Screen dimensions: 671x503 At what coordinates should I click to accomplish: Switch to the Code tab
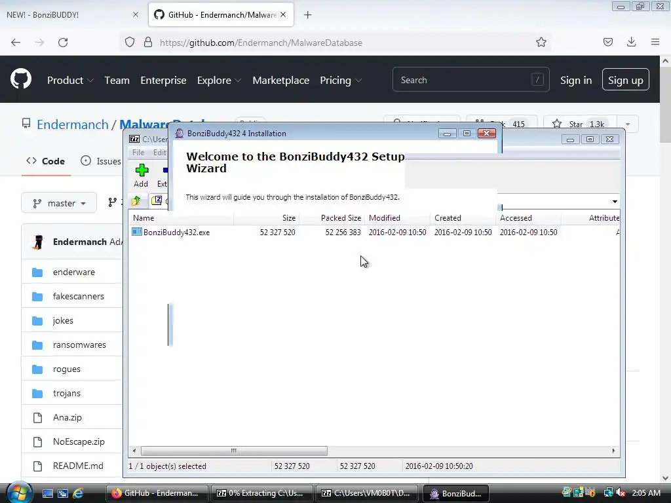pyautogui.click(x=46, y=161)
